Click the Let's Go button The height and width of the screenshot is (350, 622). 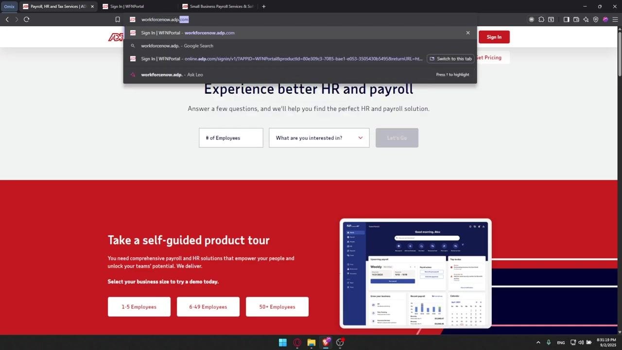(397, 138)
